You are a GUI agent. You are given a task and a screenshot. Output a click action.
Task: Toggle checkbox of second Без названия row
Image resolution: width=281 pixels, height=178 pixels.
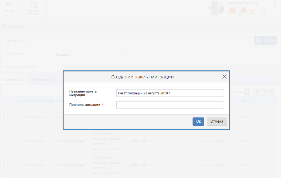[8, 141]
